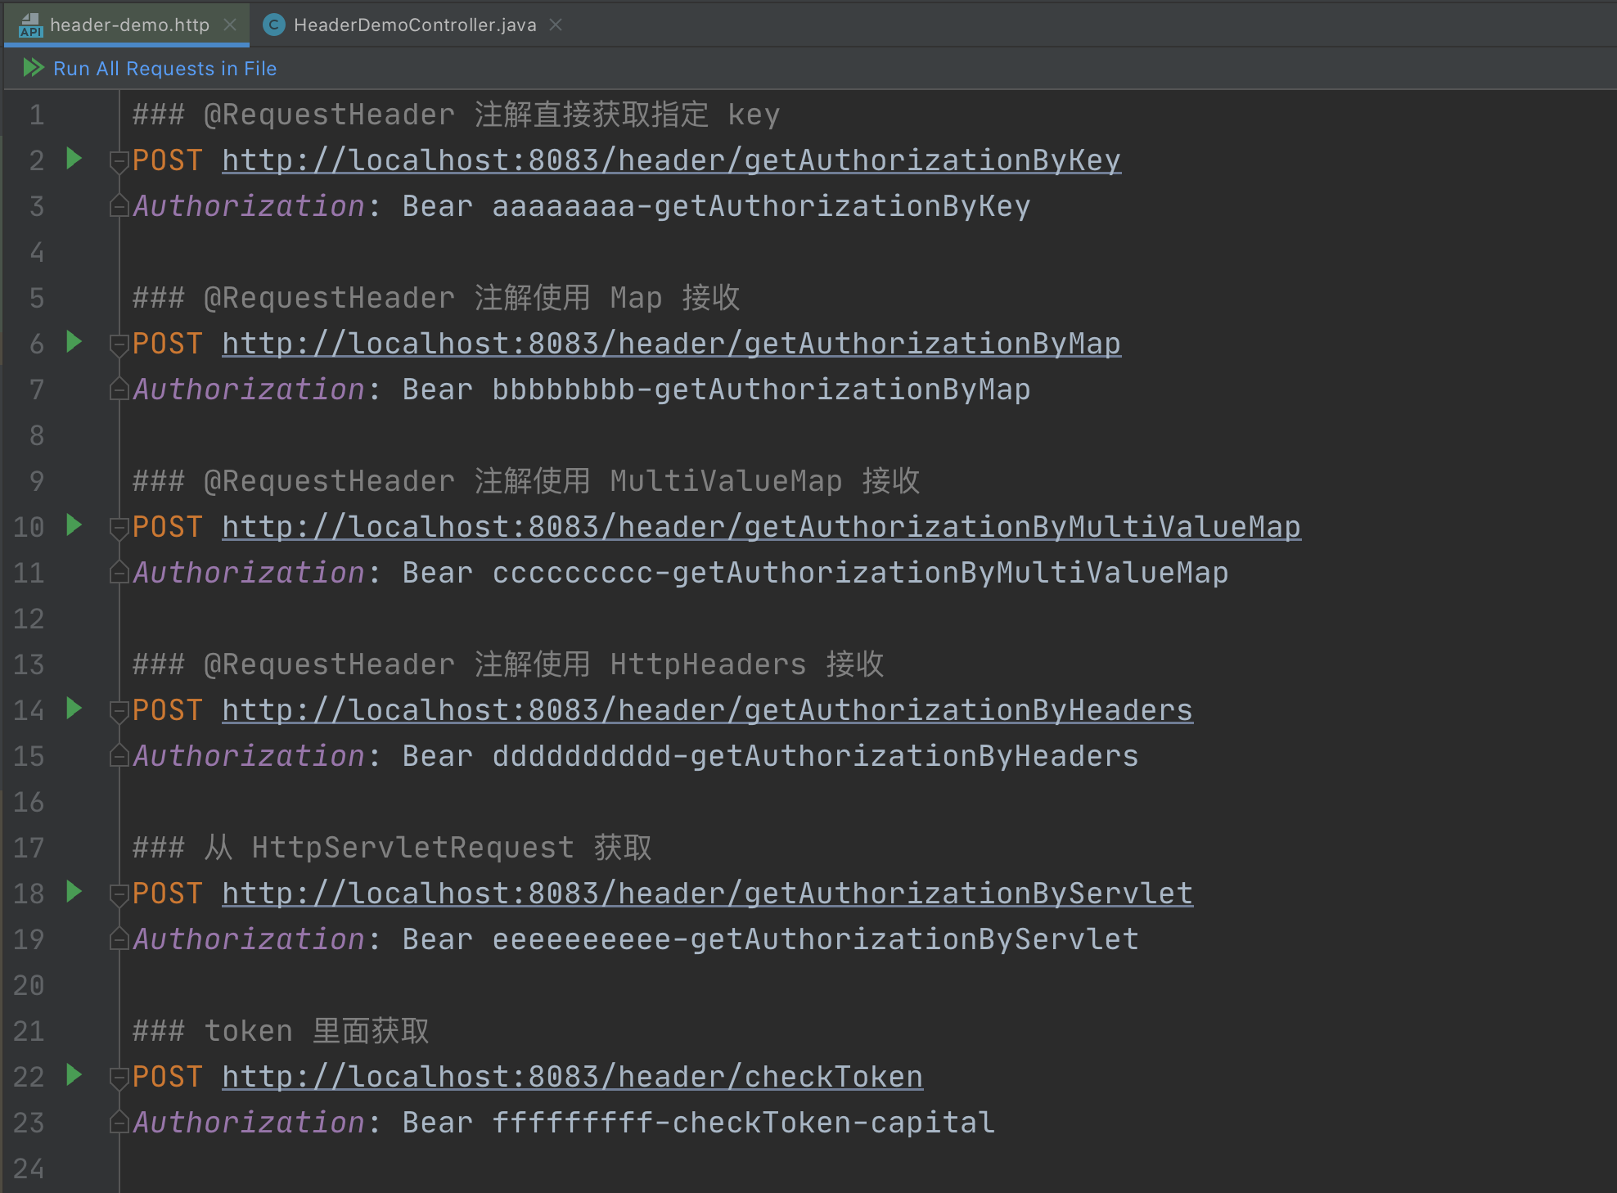Close the HeaderDemoController.java tab
This screenshot has height=1193, width=1617.
click(556, 25)
